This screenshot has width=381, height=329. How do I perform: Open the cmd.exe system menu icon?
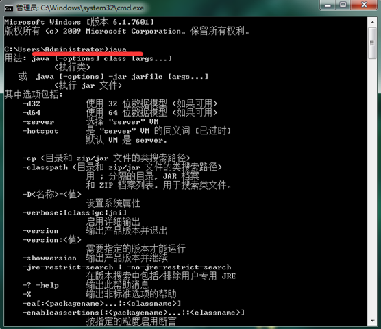(x=9, y=8)
